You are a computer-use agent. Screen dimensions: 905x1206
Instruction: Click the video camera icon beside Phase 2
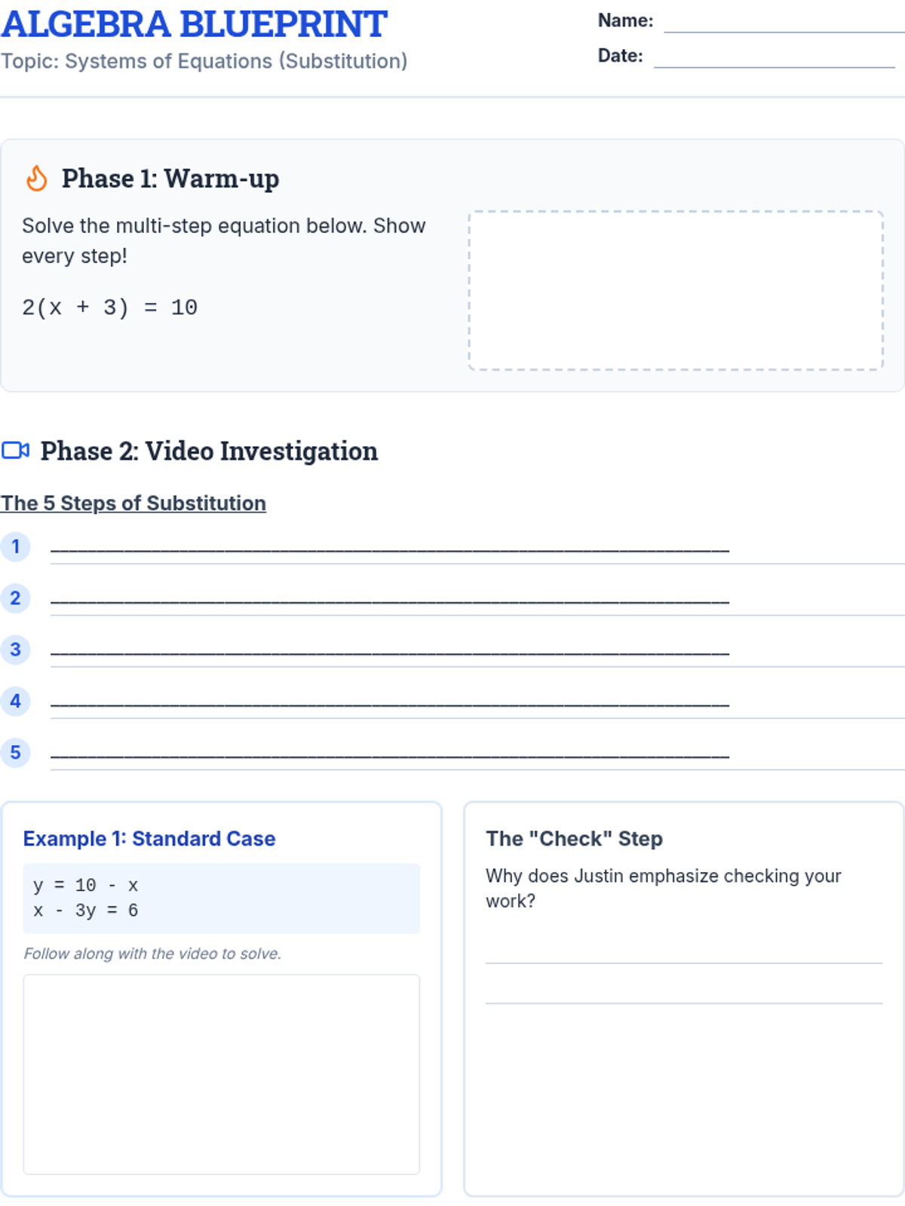(15, 451)
